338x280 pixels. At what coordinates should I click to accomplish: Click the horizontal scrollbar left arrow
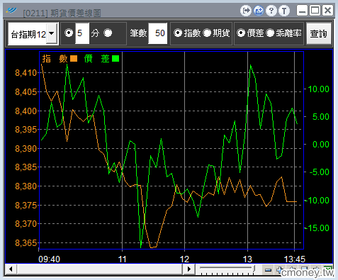point(11,269)
